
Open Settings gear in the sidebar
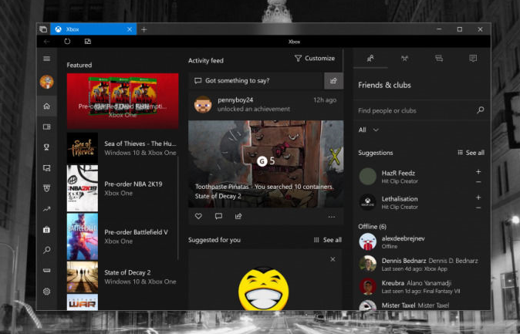point(47,292)
